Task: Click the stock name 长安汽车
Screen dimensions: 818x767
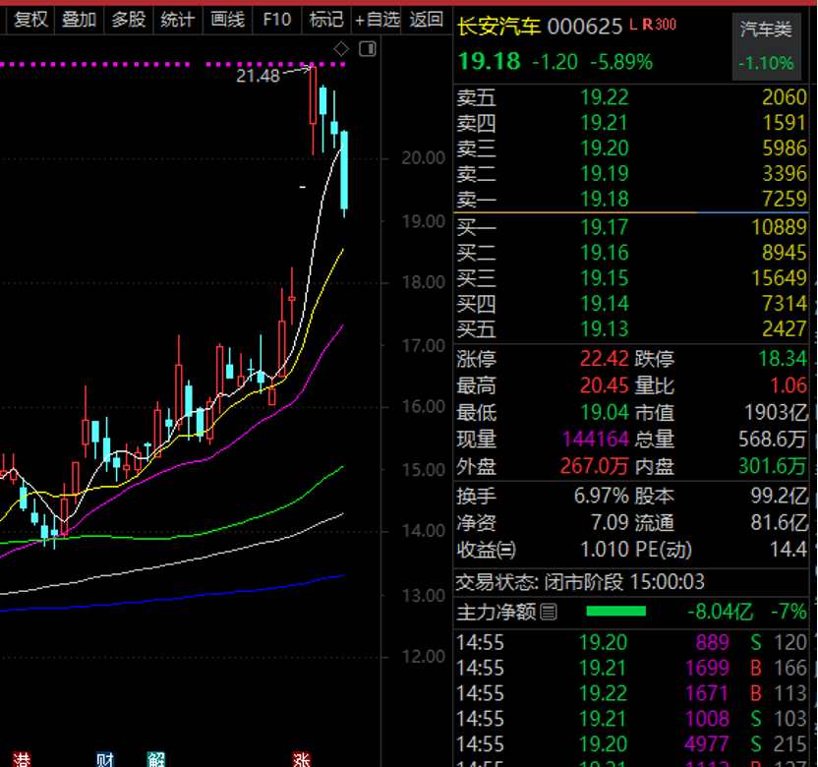Action: [x=498, y=26]
